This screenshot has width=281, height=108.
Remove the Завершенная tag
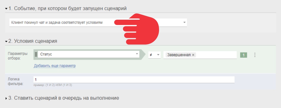[x=193, y=55]
